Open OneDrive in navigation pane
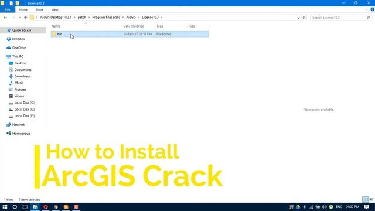Image resolution: width=375 pixels, height=211 pixels. 19,48
